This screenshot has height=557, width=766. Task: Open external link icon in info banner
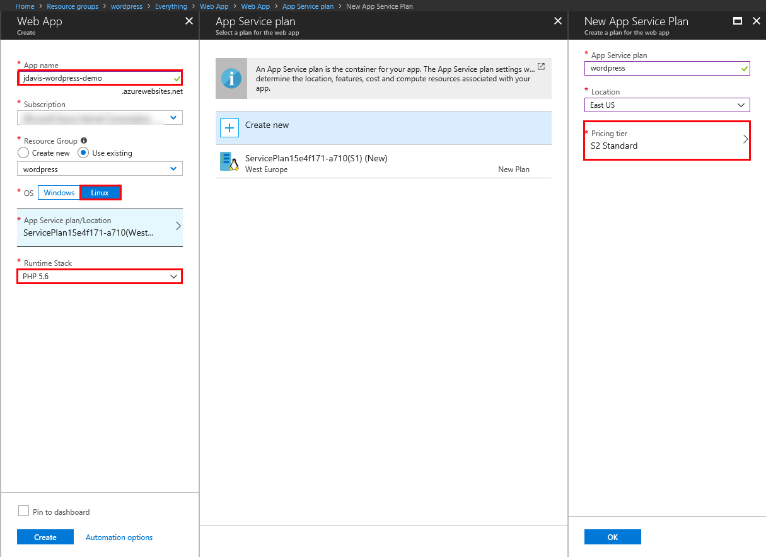[541, 66]
